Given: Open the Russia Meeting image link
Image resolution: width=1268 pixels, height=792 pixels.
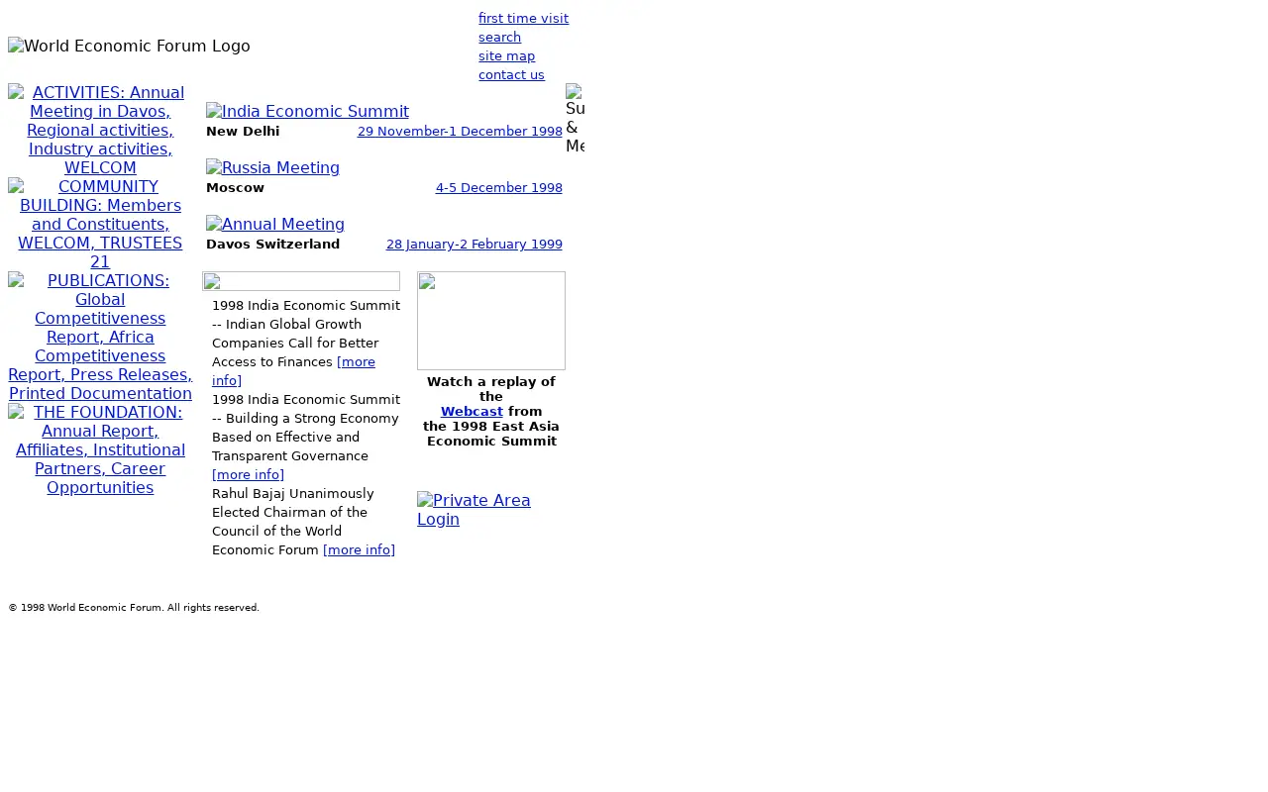Looking at the screenshot, I should pos(272,168).
